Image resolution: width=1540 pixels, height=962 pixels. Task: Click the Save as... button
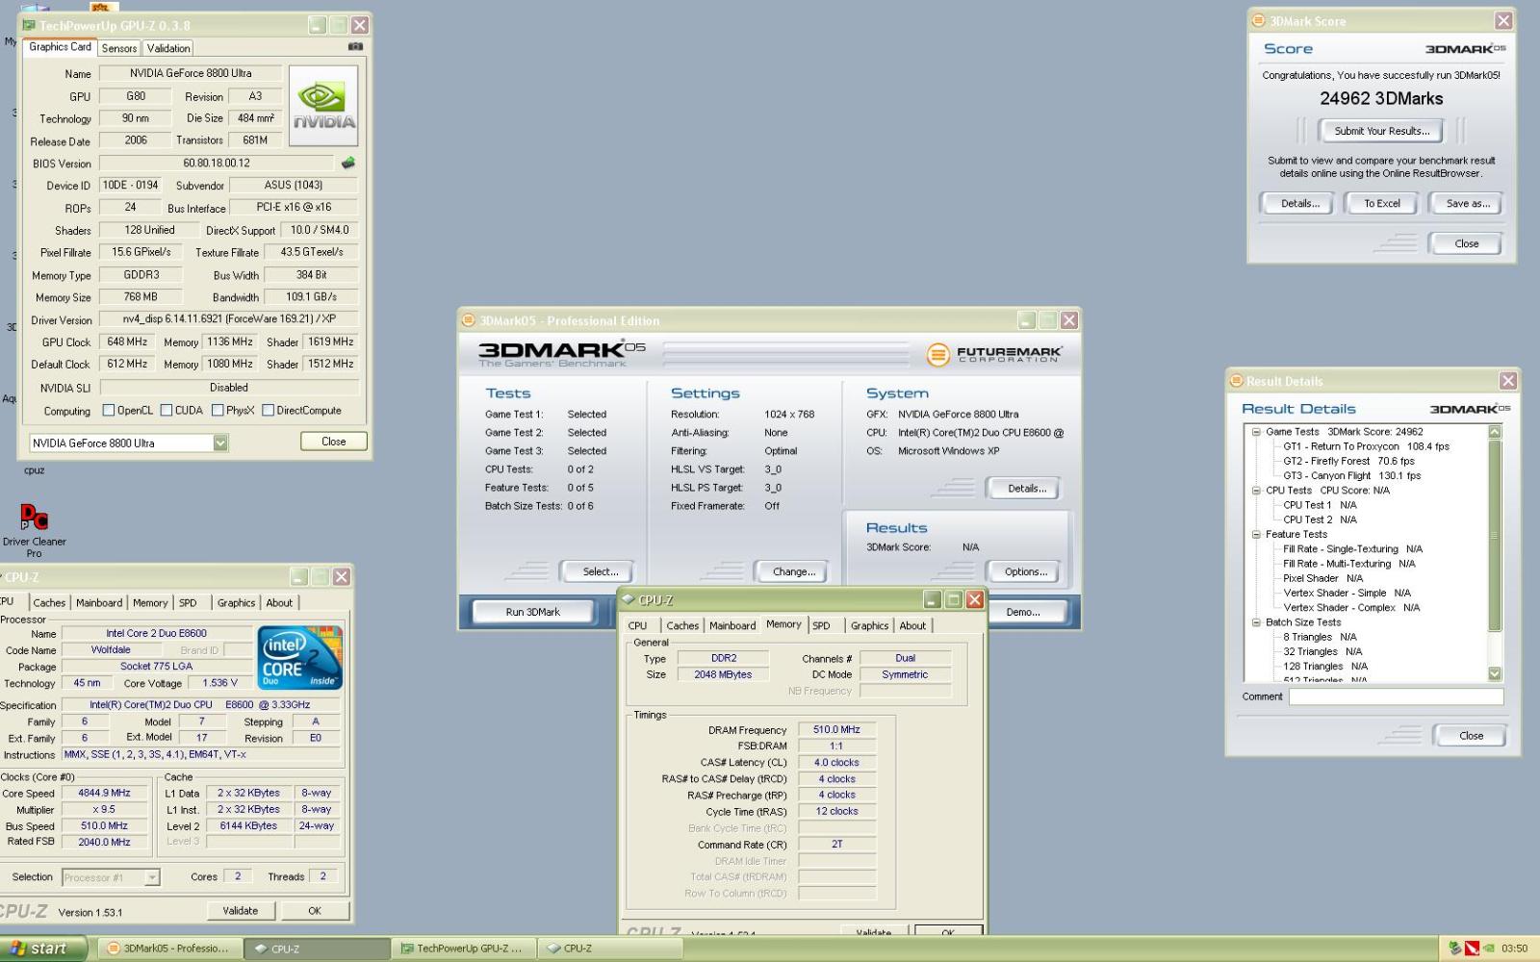point(1467,203)
